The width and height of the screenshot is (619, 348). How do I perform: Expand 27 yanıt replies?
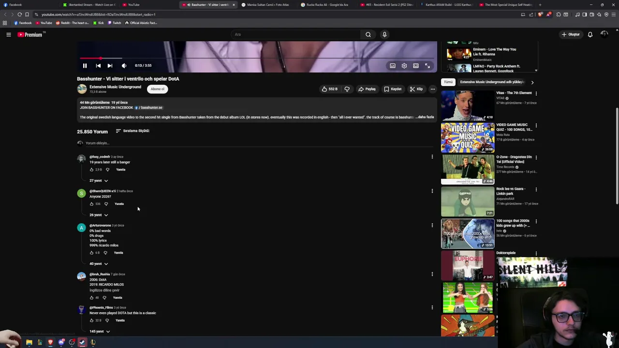(x=99, y=180)
